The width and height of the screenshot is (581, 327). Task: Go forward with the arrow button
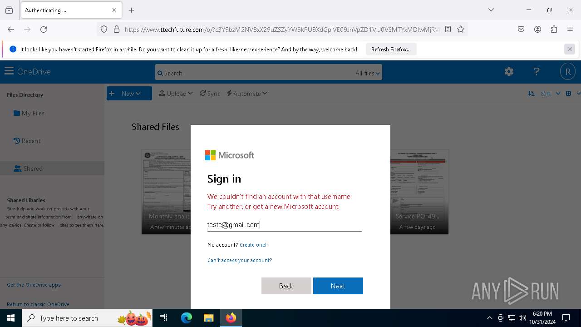[27, 29]
